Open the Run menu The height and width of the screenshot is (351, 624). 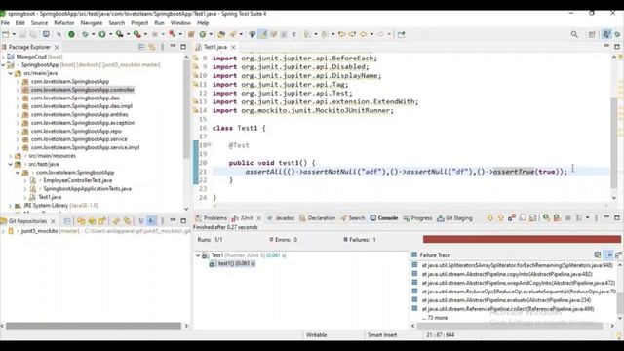tap(159, 23)
